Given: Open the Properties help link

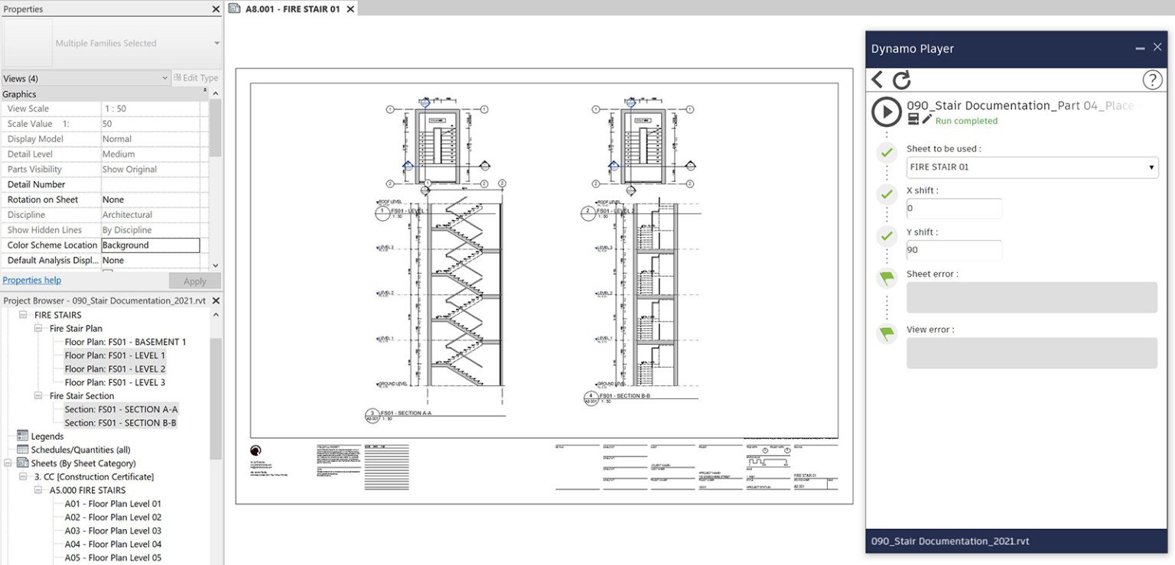Looking at the screenshot, I should click(x=32, y=281).
